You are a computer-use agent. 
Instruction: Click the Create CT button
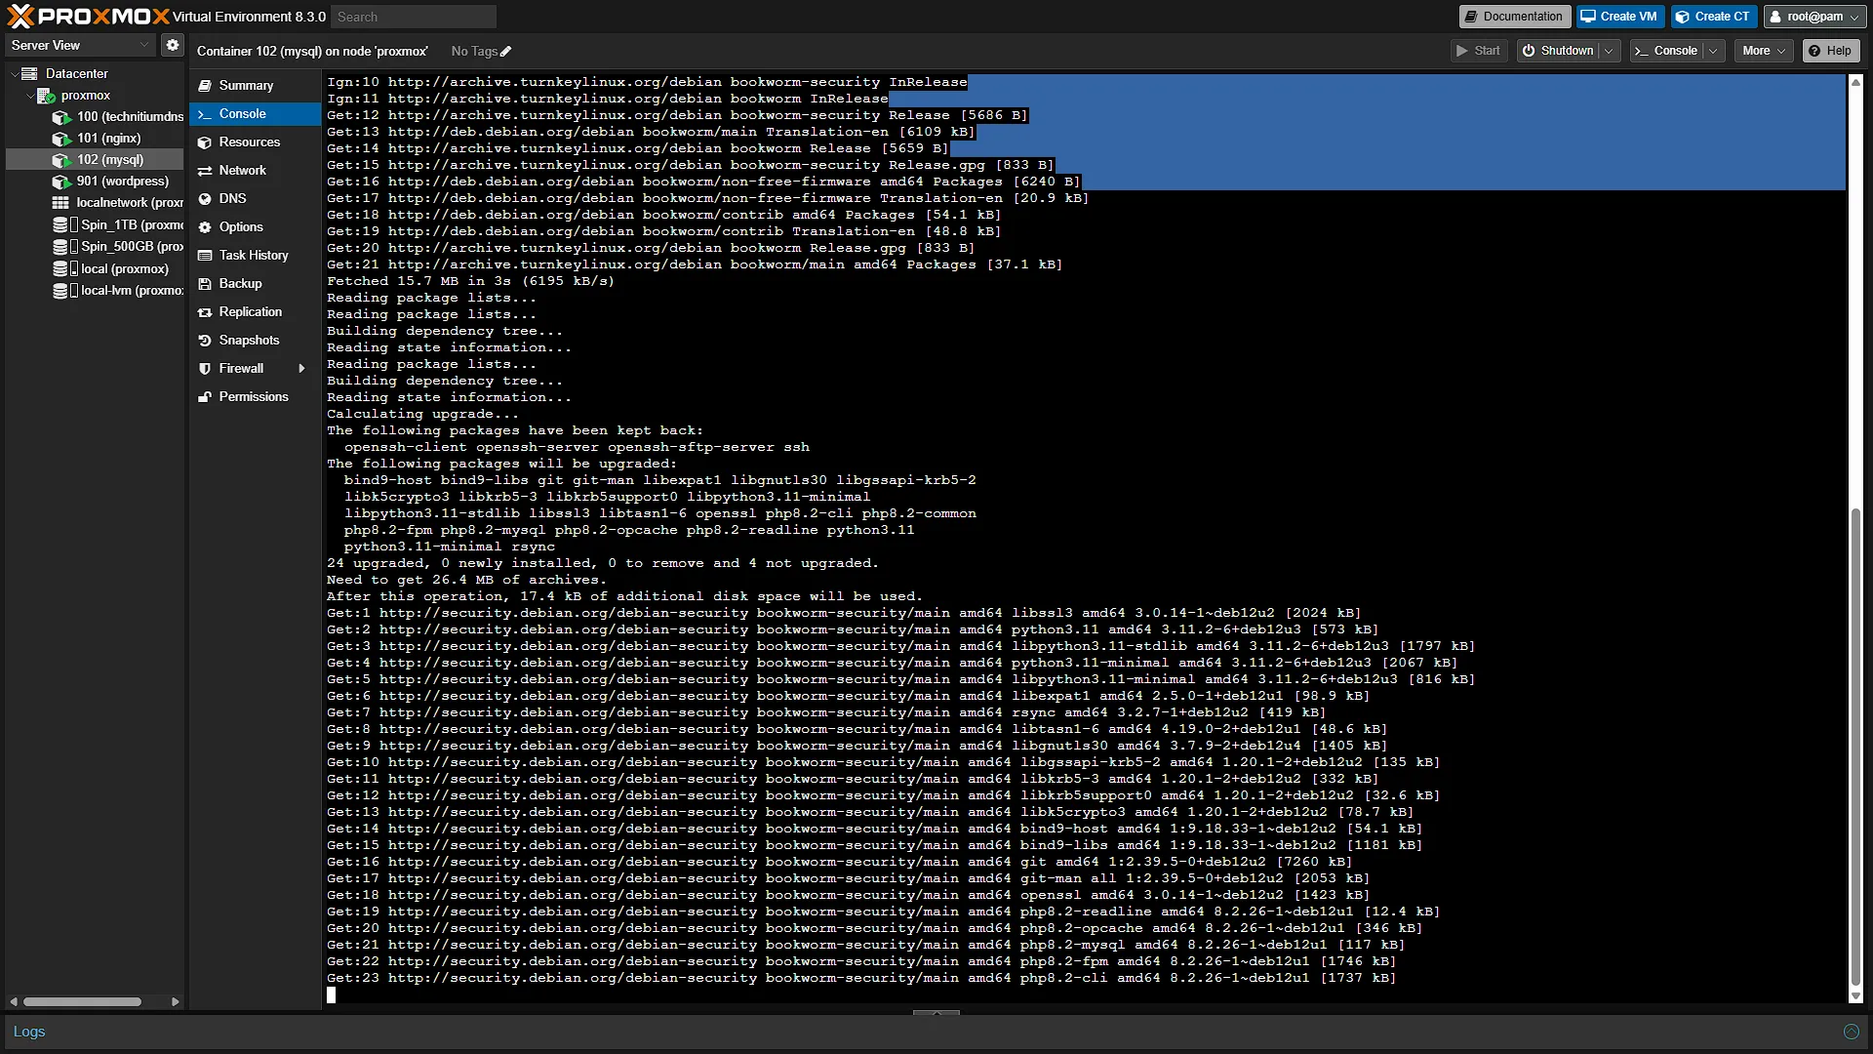[1714, 17]
